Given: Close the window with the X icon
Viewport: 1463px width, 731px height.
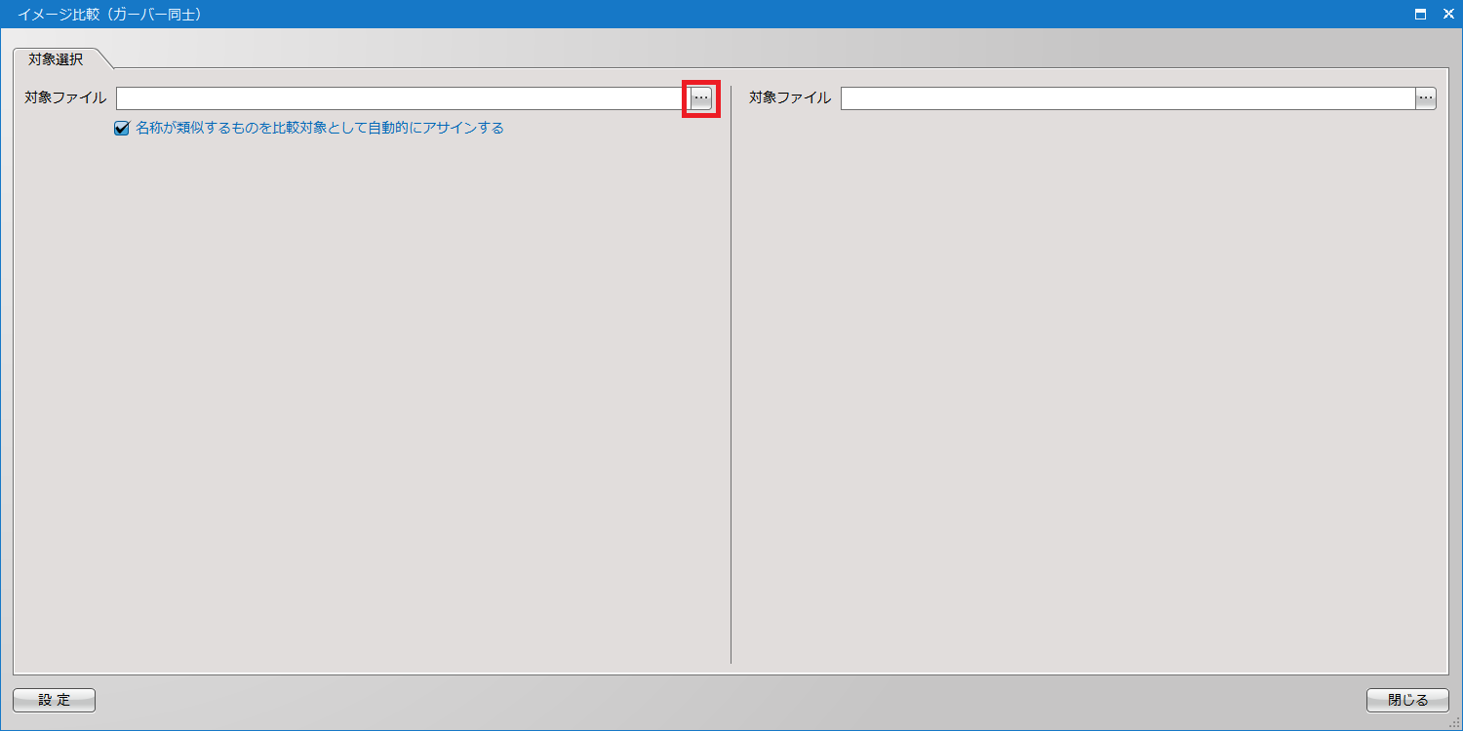Looking at the screenshot, I should 1448,15.
